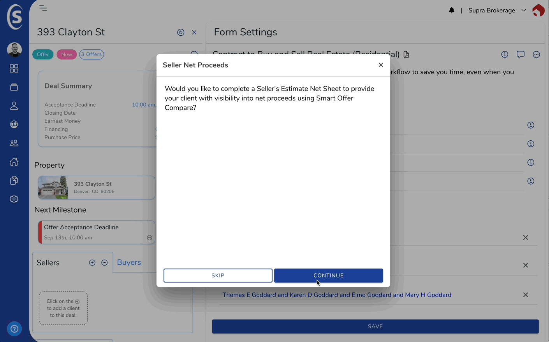Open the people group icon in the sidebar

(14, 143)
